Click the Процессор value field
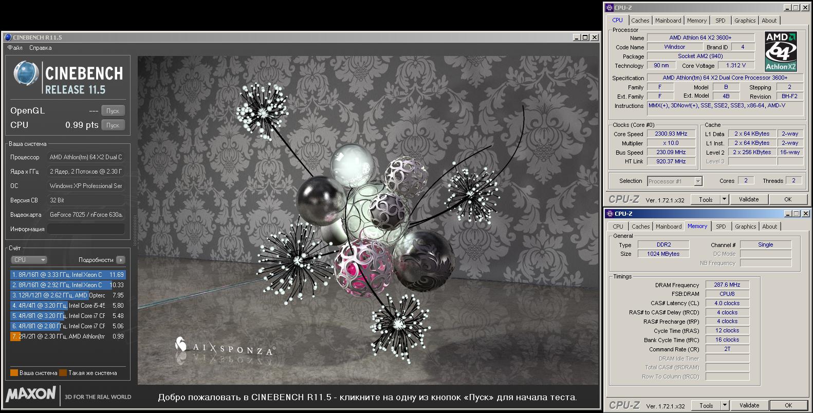813x413 pixels. (86, 157)
